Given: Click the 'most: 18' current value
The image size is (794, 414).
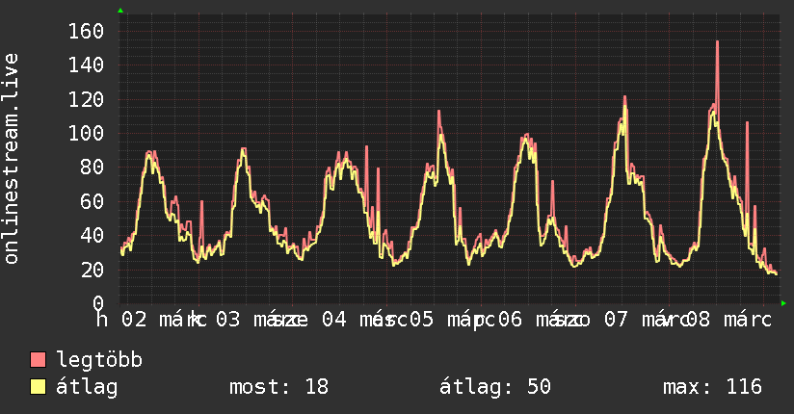Looking at the screenshot, I should click(x=279, y=387).
